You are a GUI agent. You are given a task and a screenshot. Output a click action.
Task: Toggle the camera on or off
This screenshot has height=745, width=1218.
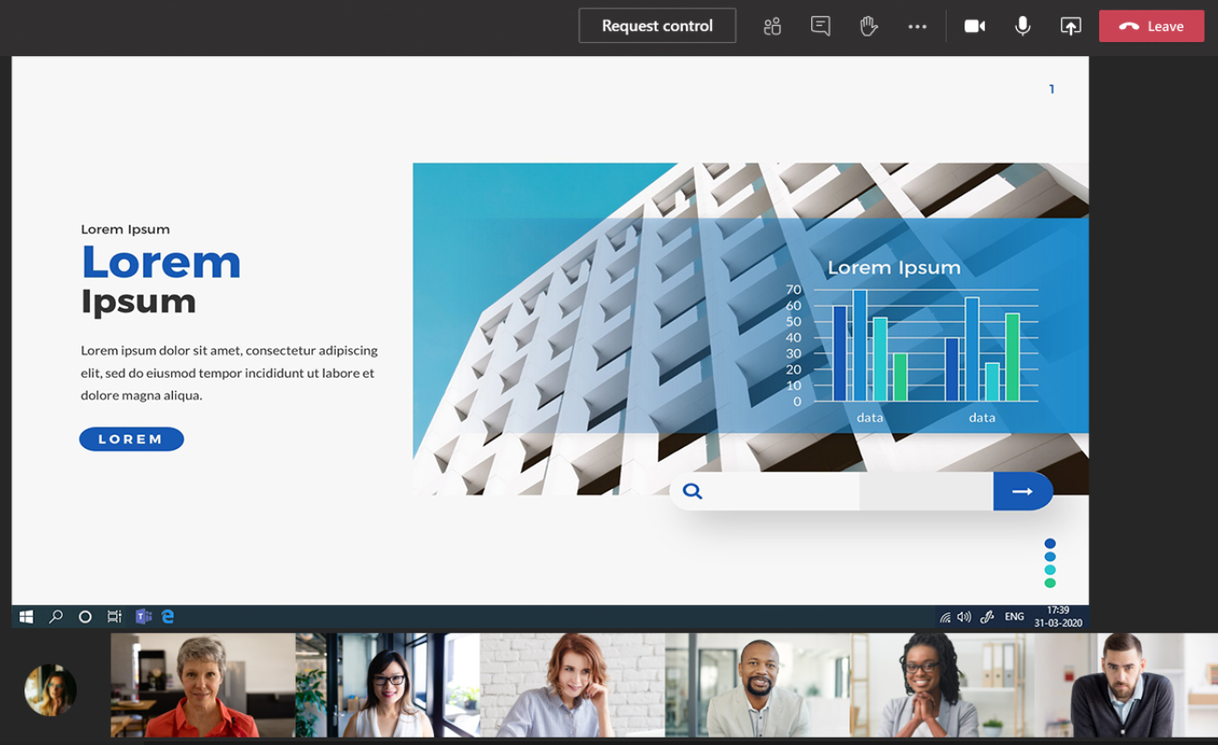coord(975,26)
